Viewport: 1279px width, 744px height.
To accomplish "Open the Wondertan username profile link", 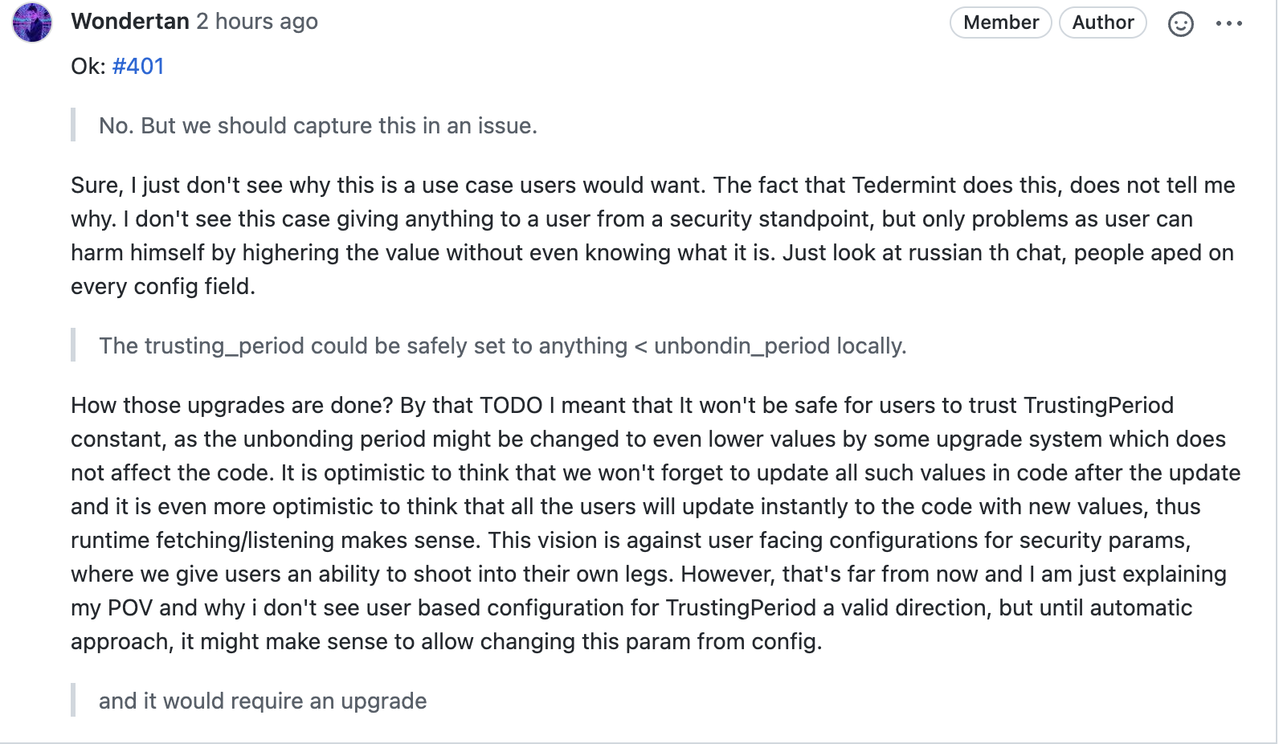I will pos(130,22).
